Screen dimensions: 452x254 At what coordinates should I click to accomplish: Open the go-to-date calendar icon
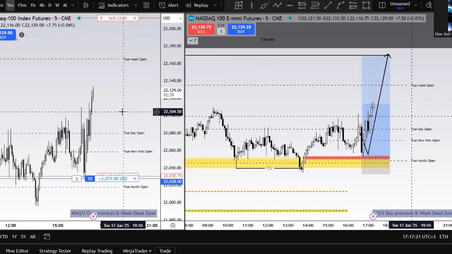(x=47, y=237)
